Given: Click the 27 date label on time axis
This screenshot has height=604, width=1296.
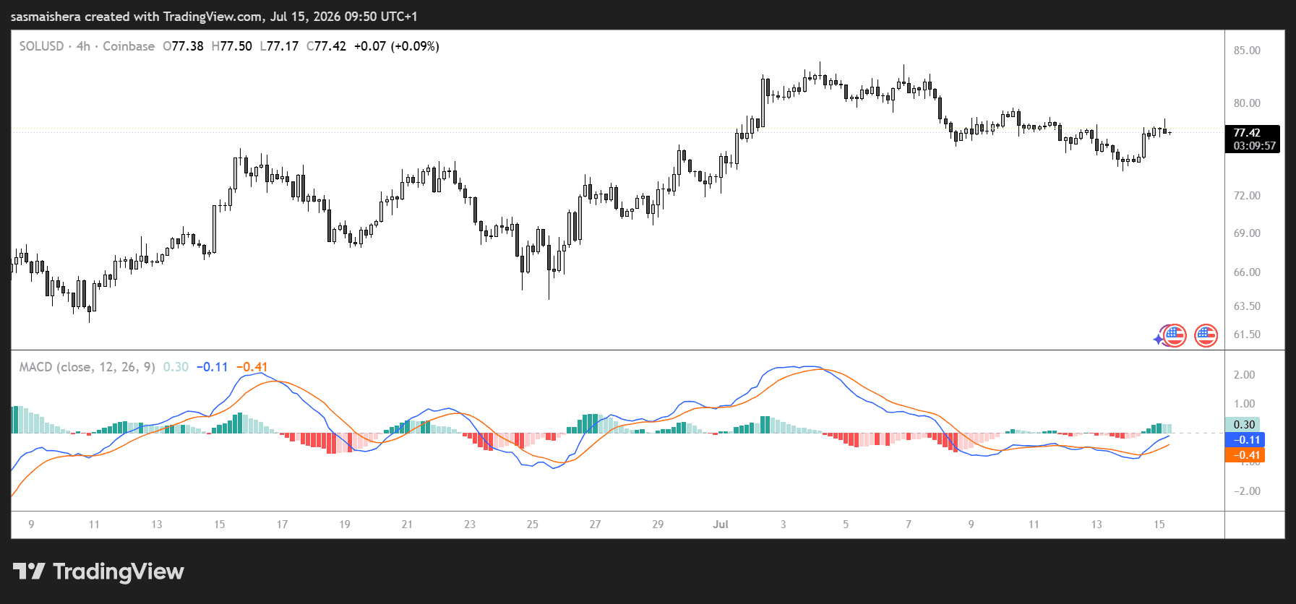Looking at the screenshot, I should pyautogui.click(x=595, y=525).
